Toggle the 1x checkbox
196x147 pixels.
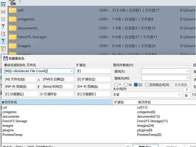126,85
